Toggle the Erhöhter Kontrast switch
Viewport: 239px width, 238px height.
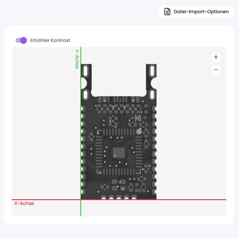pos(21,40)
